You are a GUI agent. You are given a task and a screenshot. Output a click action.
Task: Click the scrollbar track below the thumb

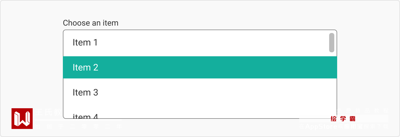coord(332,85)
